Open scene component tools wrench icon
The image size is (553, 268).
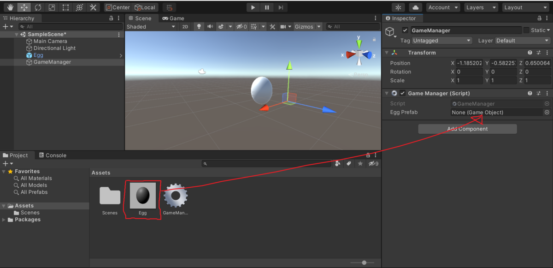pos(272,27)
